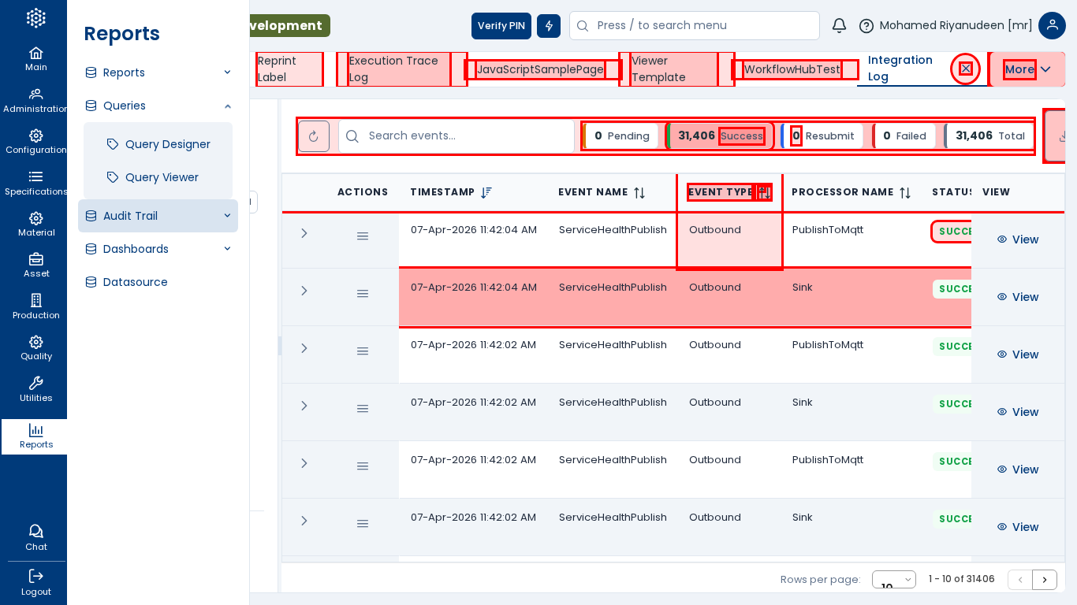The width and height of the screenshot is (1077, 605).
Task: Filter events by Success status
Action: pos(720,136)
